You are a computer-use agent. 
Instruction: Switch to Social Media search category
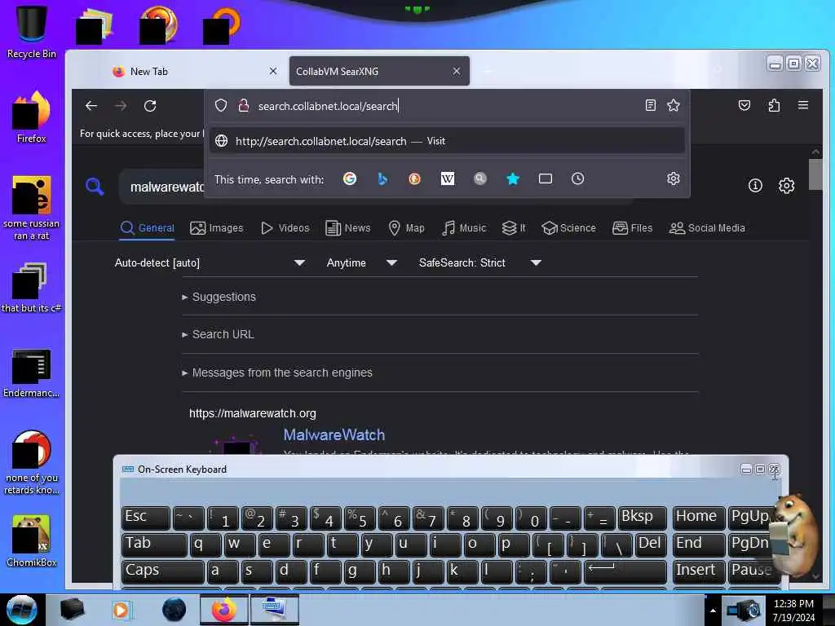(707, 228)
